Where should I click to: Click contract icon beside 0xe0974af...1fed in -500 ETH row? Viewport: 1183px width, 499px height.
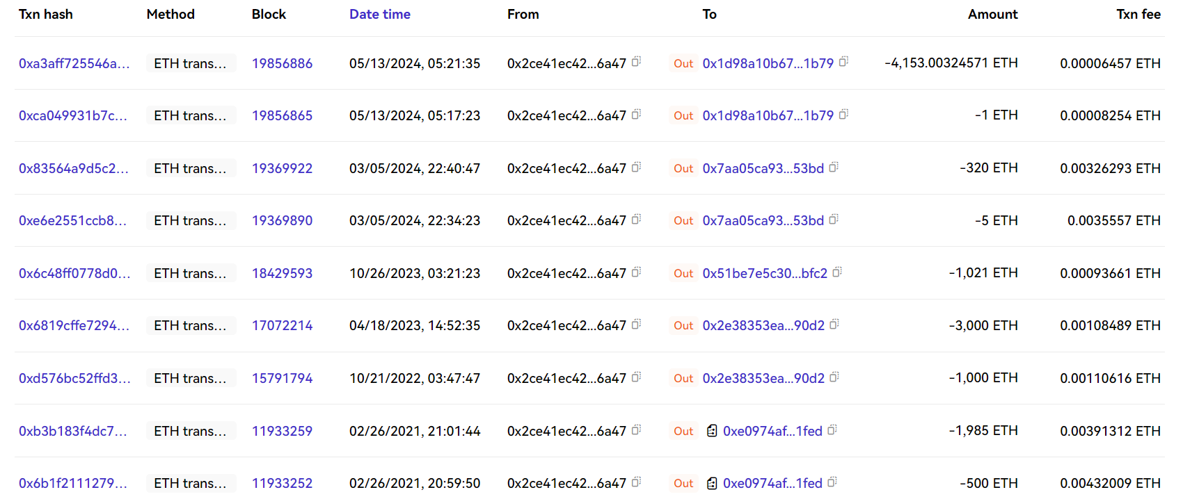pos(712,483)
